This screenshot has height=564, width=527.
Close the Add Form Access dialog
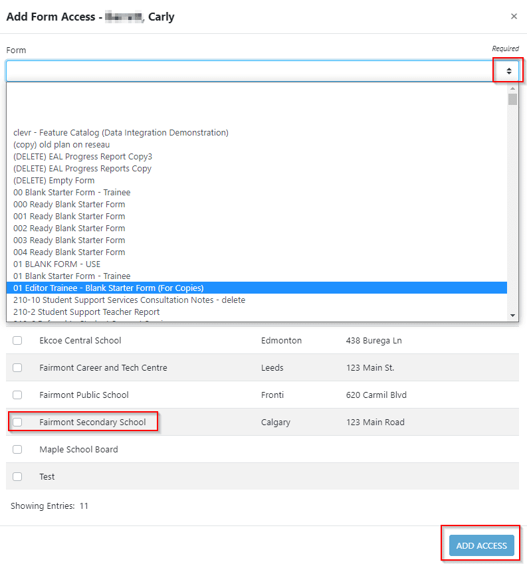(x=514, y=17)
